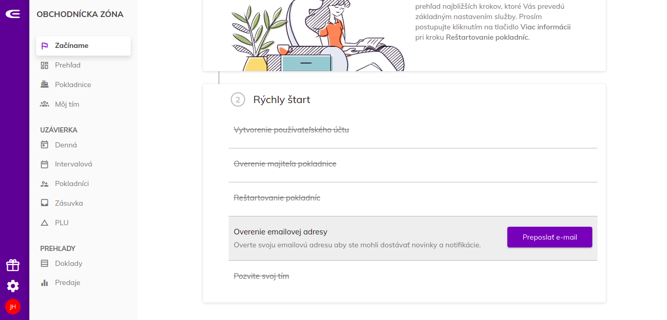This screenshot has height=320, width=667.
Task: Click the gift icon in purple sidebar
Action: tap(13, 265)
